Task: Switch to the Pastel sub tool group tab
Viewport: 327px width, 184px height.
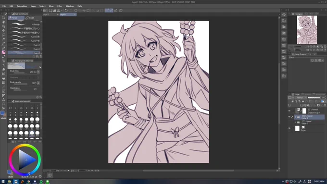Action: pos(33,18)
